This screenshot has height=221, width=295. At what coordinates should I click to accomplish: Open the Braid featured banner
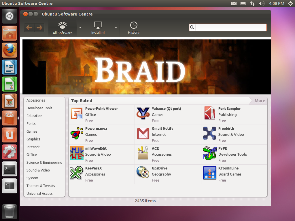tap(147, 67)
